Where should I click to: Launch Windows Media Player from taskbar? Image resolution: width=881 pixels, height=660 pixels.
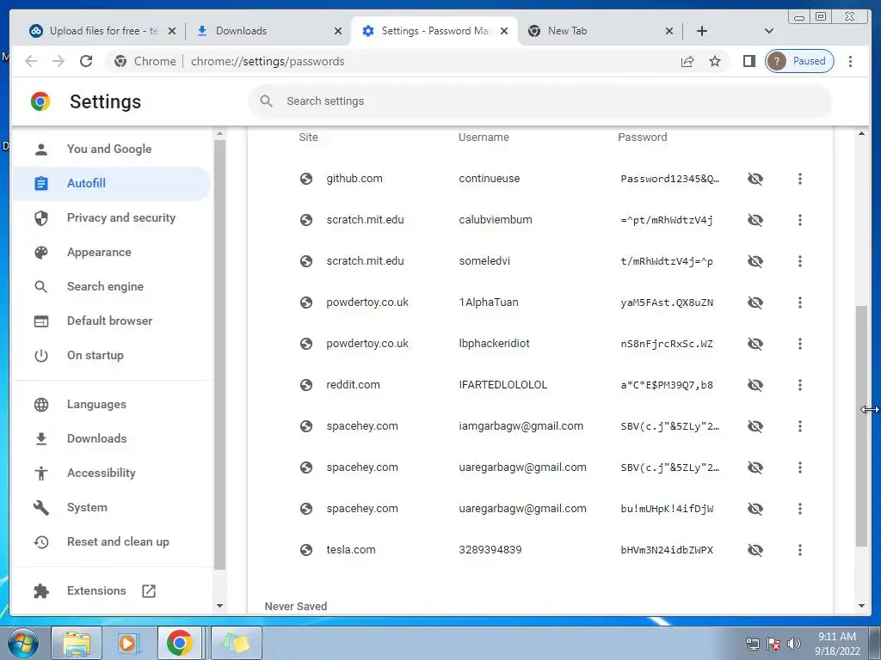127,643
